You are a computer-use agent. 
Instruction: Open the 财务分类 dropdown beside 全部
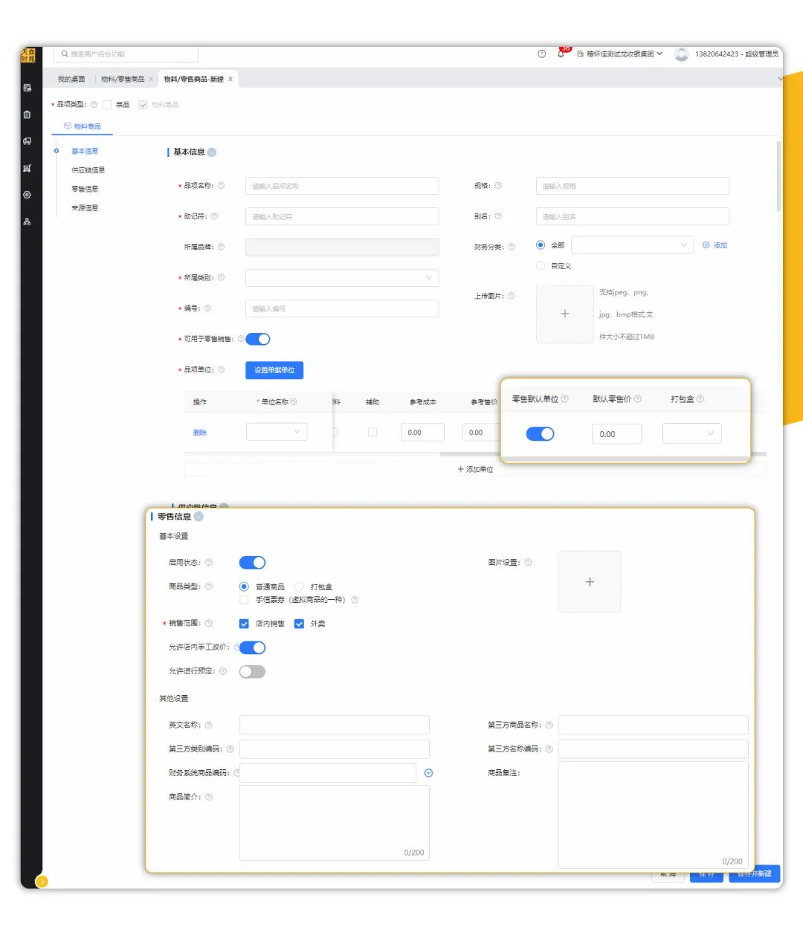click(x=632, y=245)
